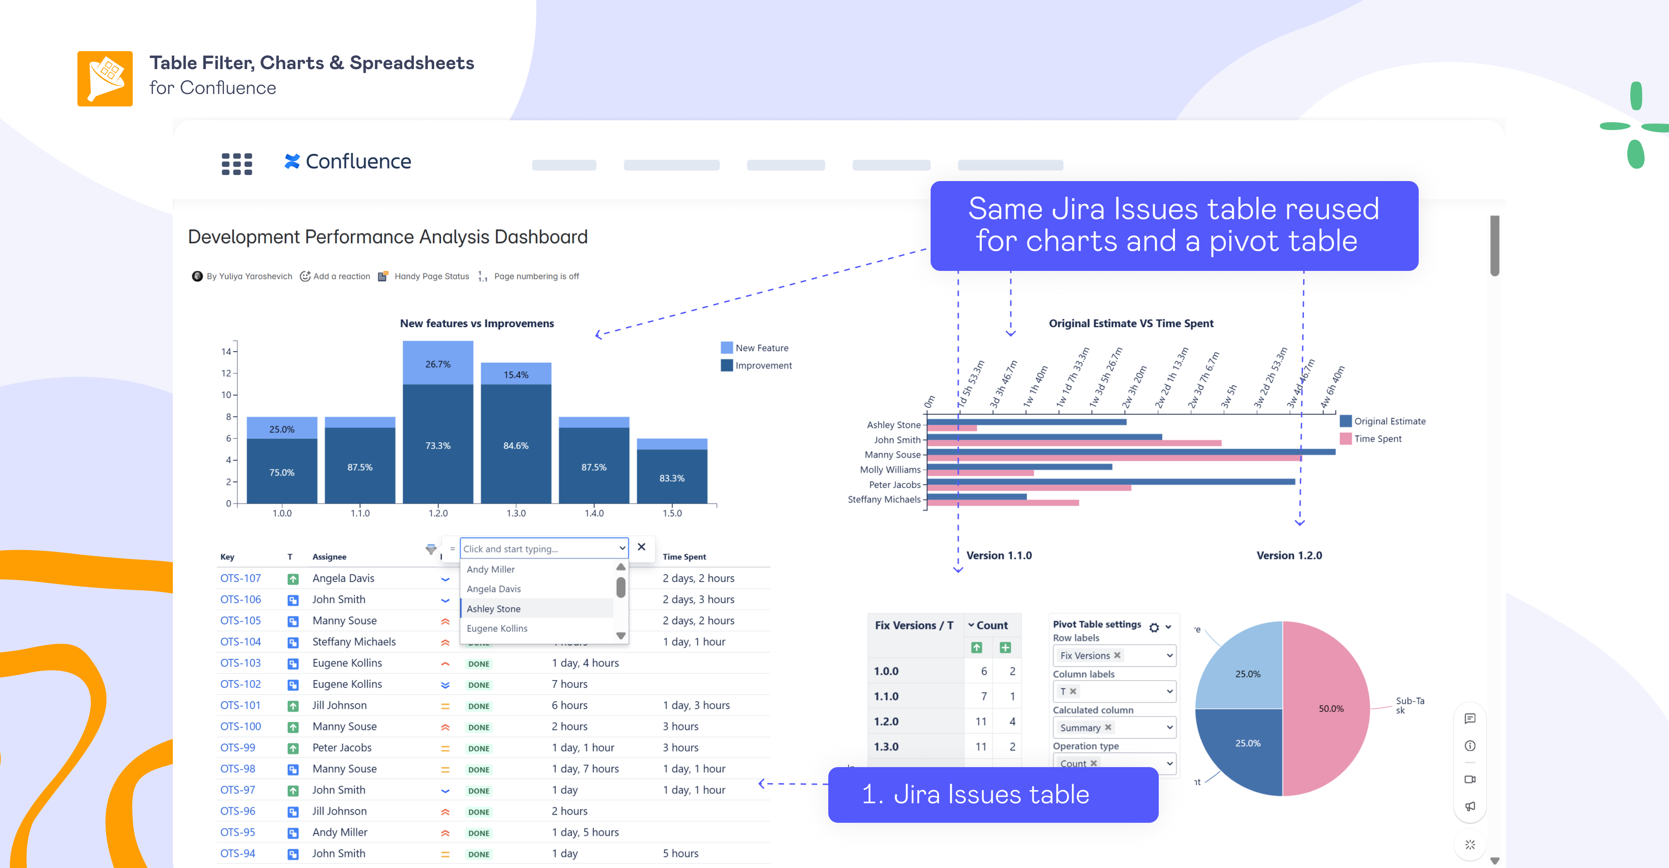Expand the Calculated column dropdown

[x=1169, y=727]
